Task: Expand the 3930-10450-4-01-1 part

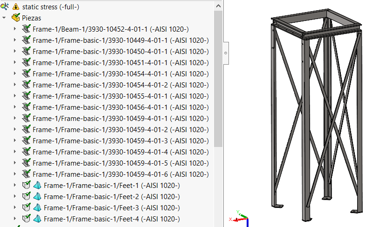Action: point(15,51)
